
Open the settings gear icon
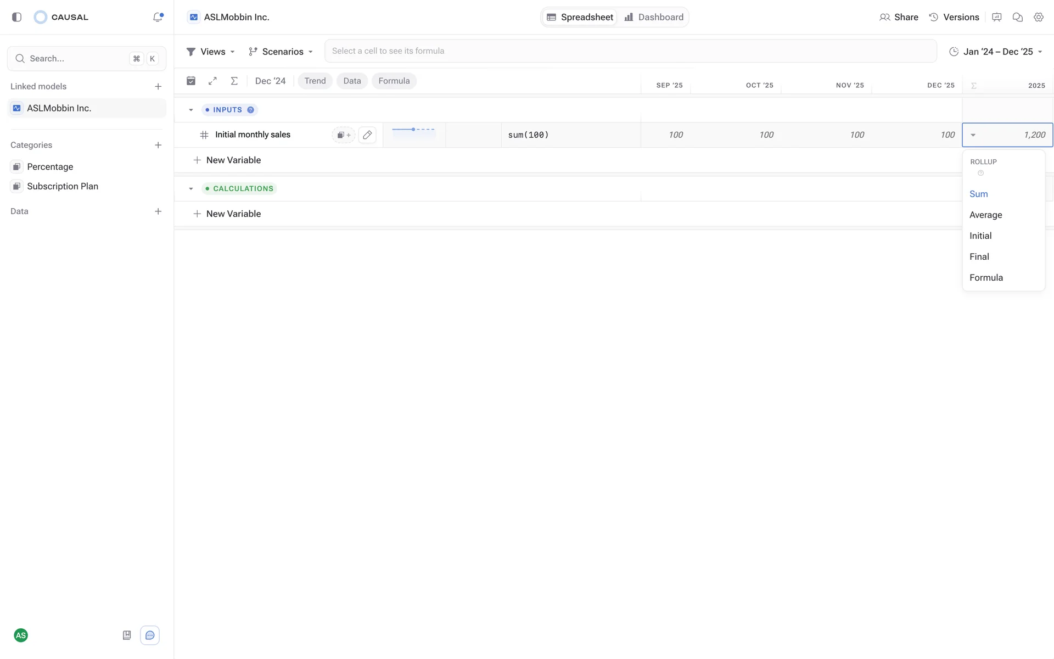1038,17
